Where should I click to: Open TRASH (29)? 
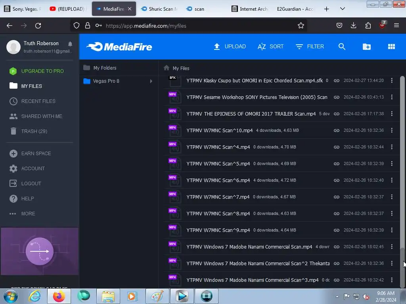[29, 131]
